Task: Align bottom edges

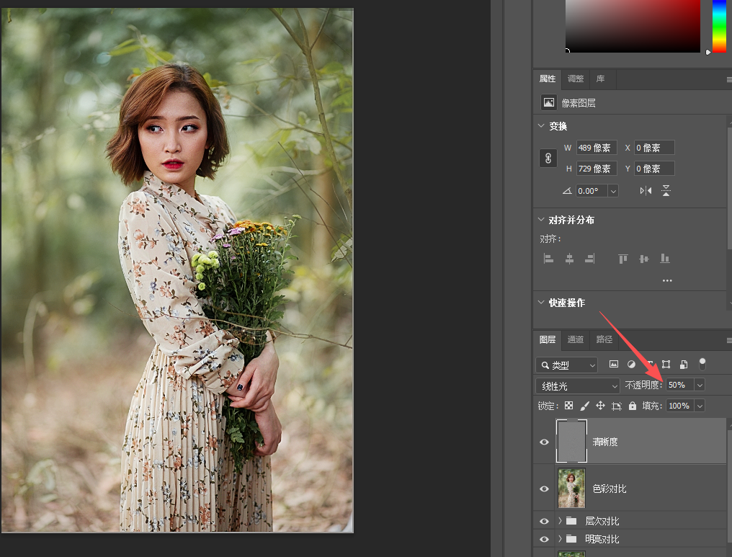Action: click(665, 258)
